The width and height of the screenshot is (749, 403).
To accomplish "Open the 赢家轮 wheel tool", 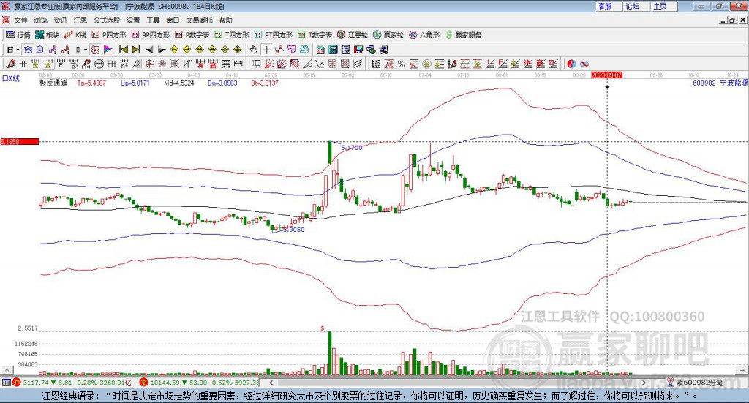I will click(388, 35).
